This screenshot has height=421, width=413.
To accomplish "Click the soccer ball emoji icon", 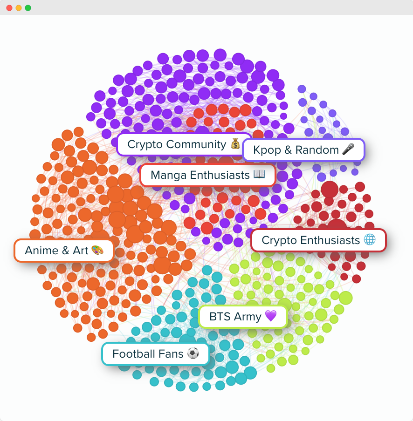I will point(193,353).
